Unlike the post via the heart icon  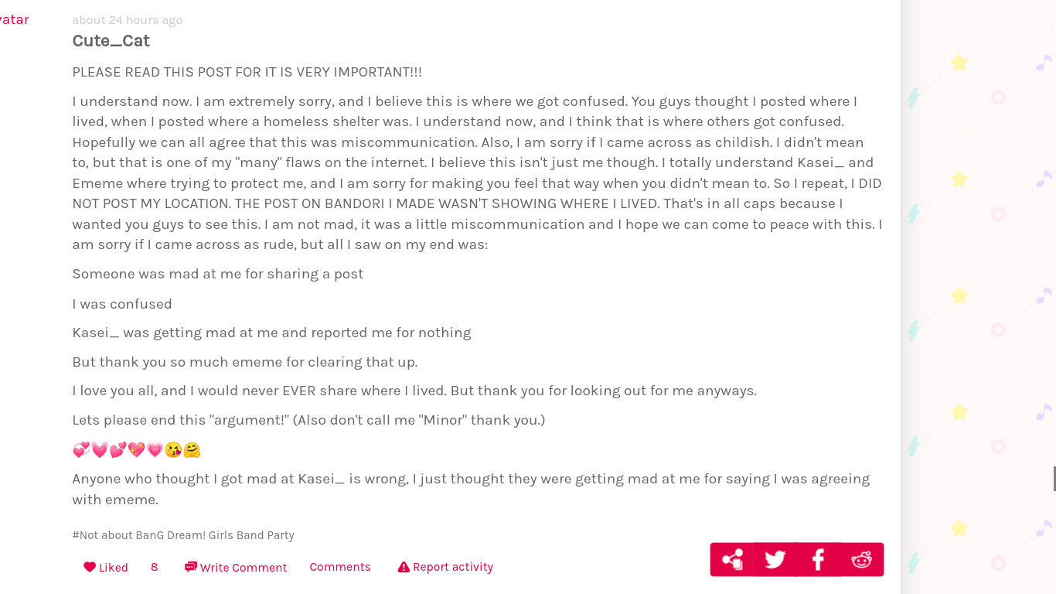(x=90, y=567)
